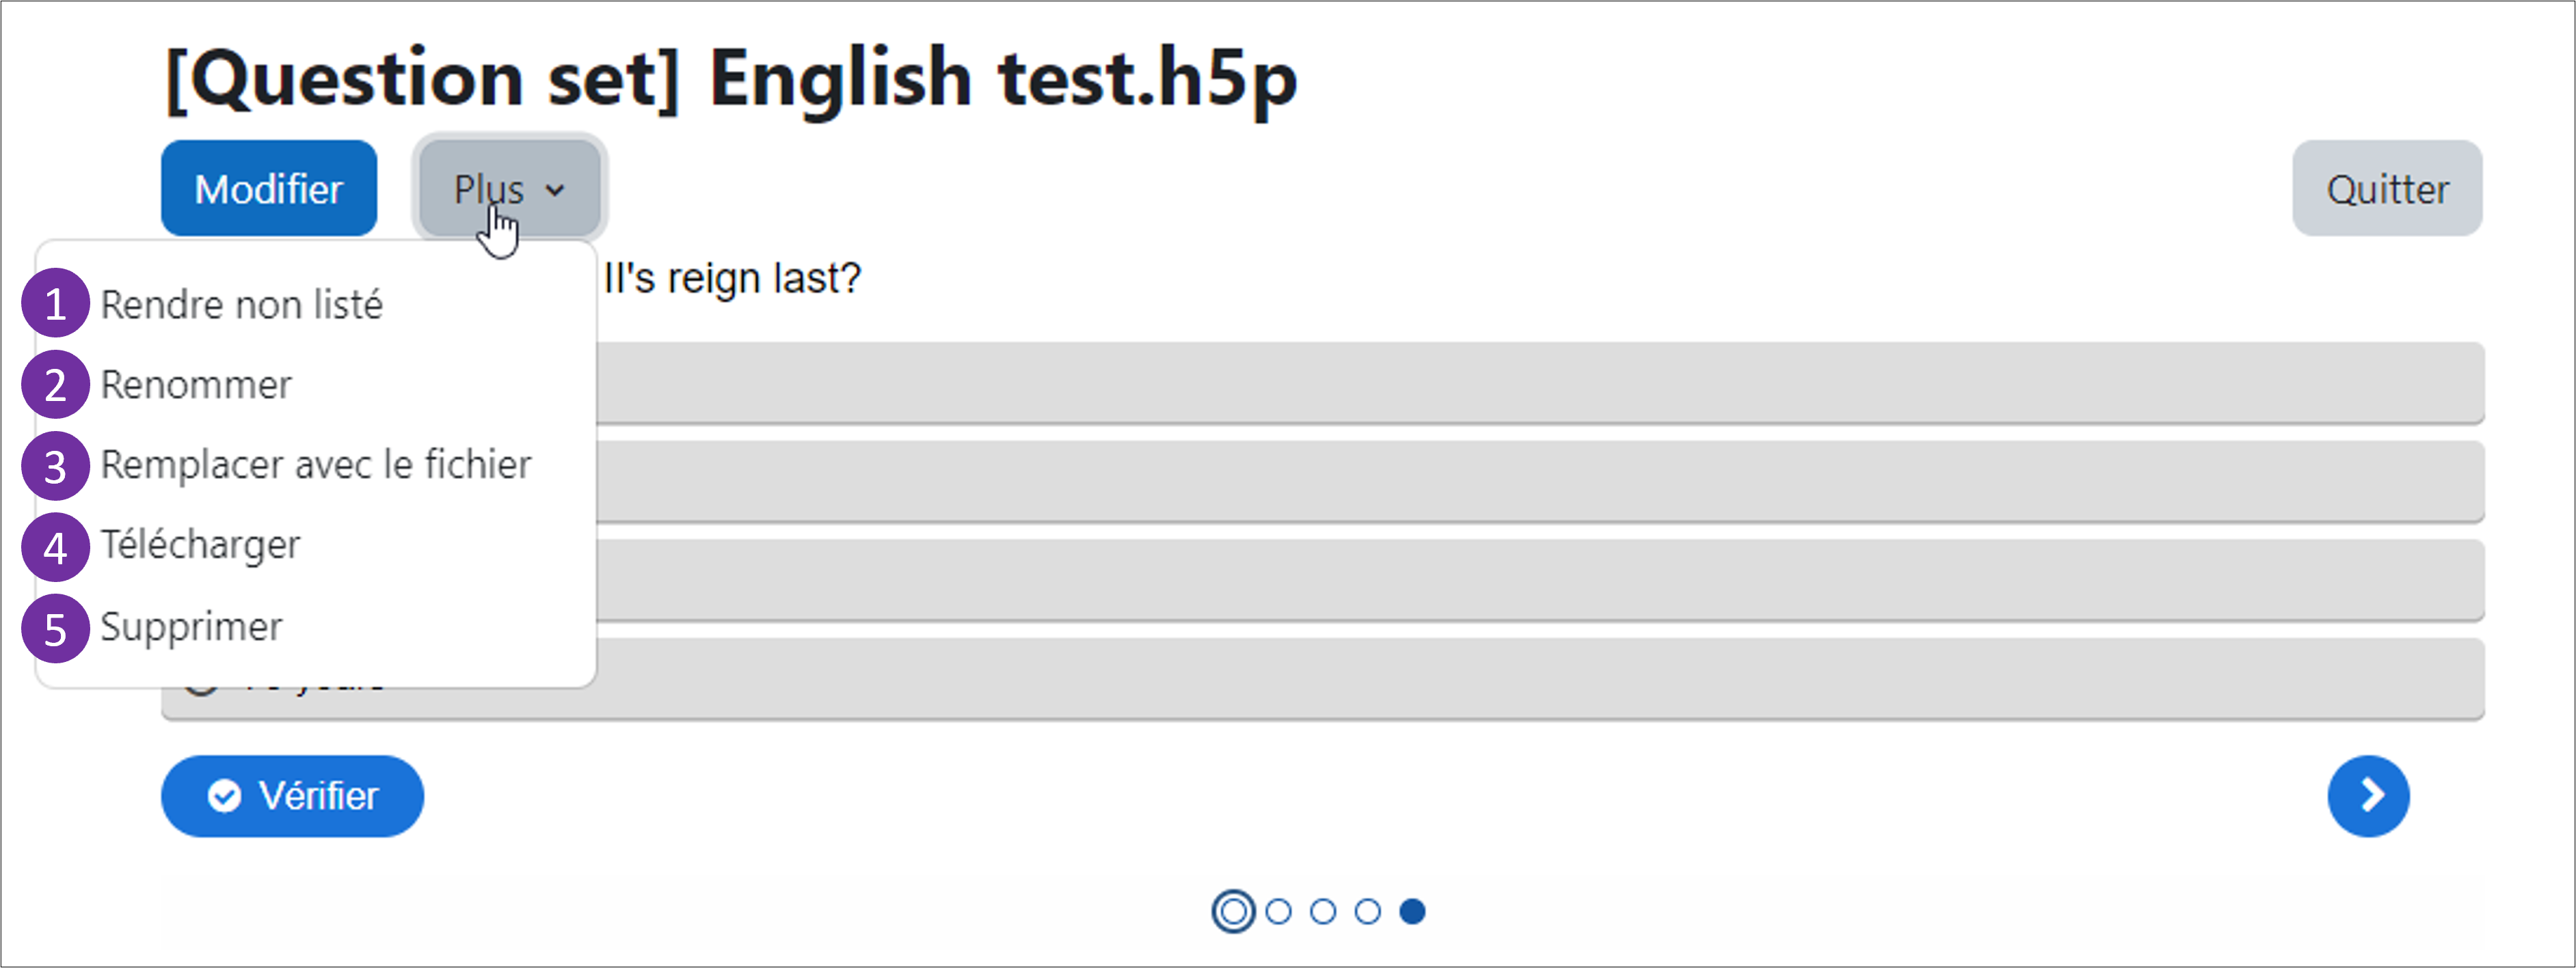The height and width of the screenshot is (968, 2576).
Task: Click the blue next-question arrow icon
Action: click(x=2367, y=795)
